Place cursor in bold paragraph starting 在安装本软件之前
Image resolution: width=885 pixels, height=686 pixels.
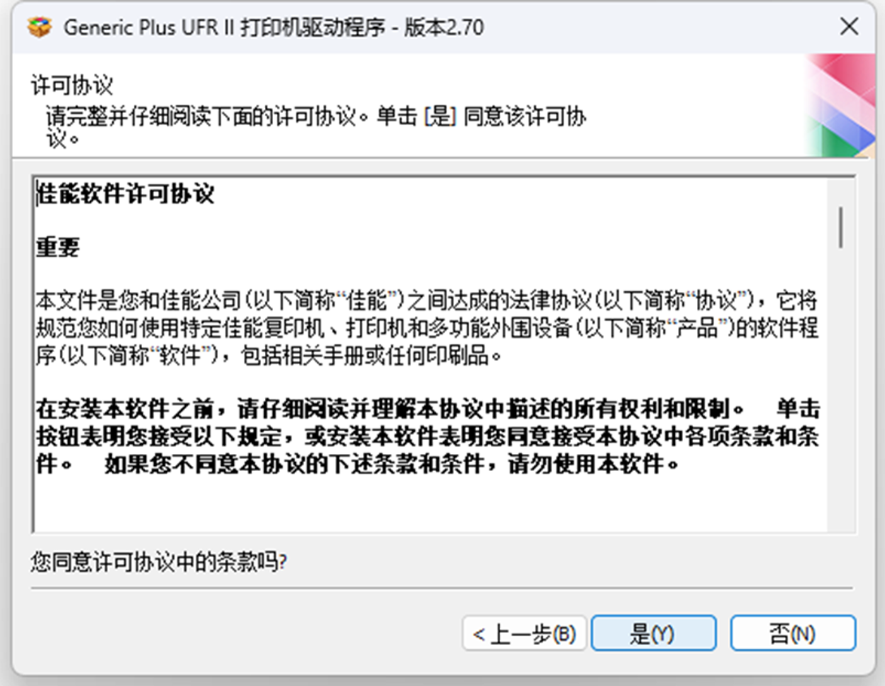pyautogui.click(x=428, y=436)
